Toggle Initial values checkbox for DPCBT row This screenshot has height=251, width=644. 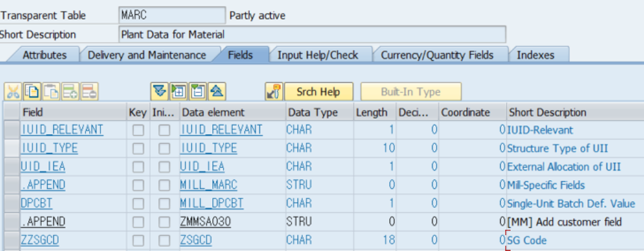pyautogui.click(x=165, y=203)
